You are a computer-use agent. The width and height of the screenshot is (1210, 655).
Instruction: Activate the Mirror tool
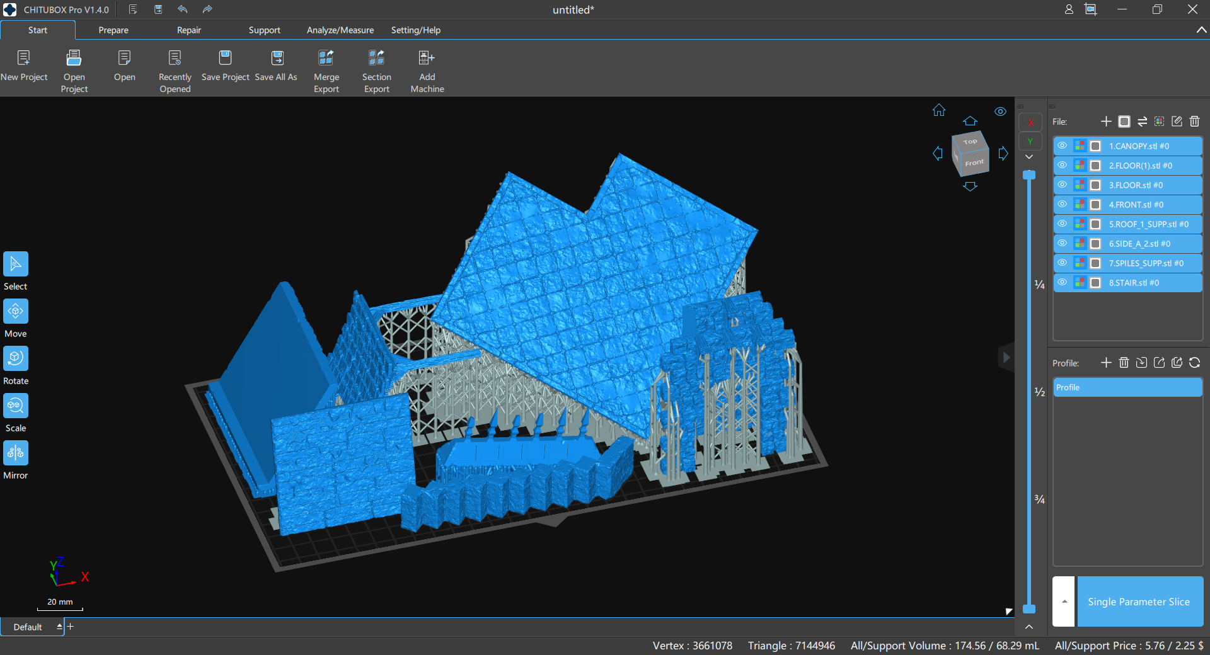click(16, 453)
